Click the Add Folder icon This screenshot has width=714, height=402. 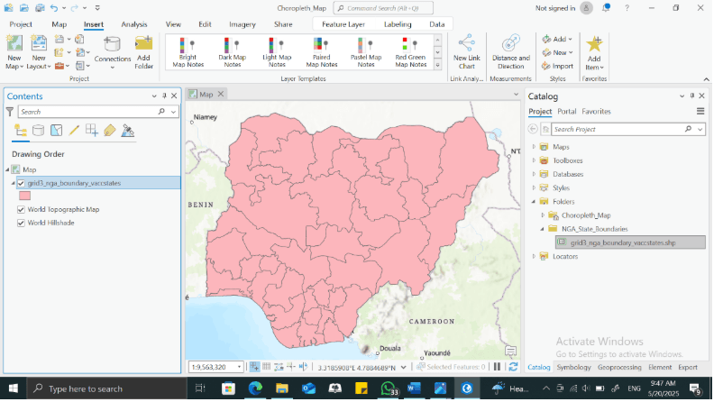coord(143,52)
